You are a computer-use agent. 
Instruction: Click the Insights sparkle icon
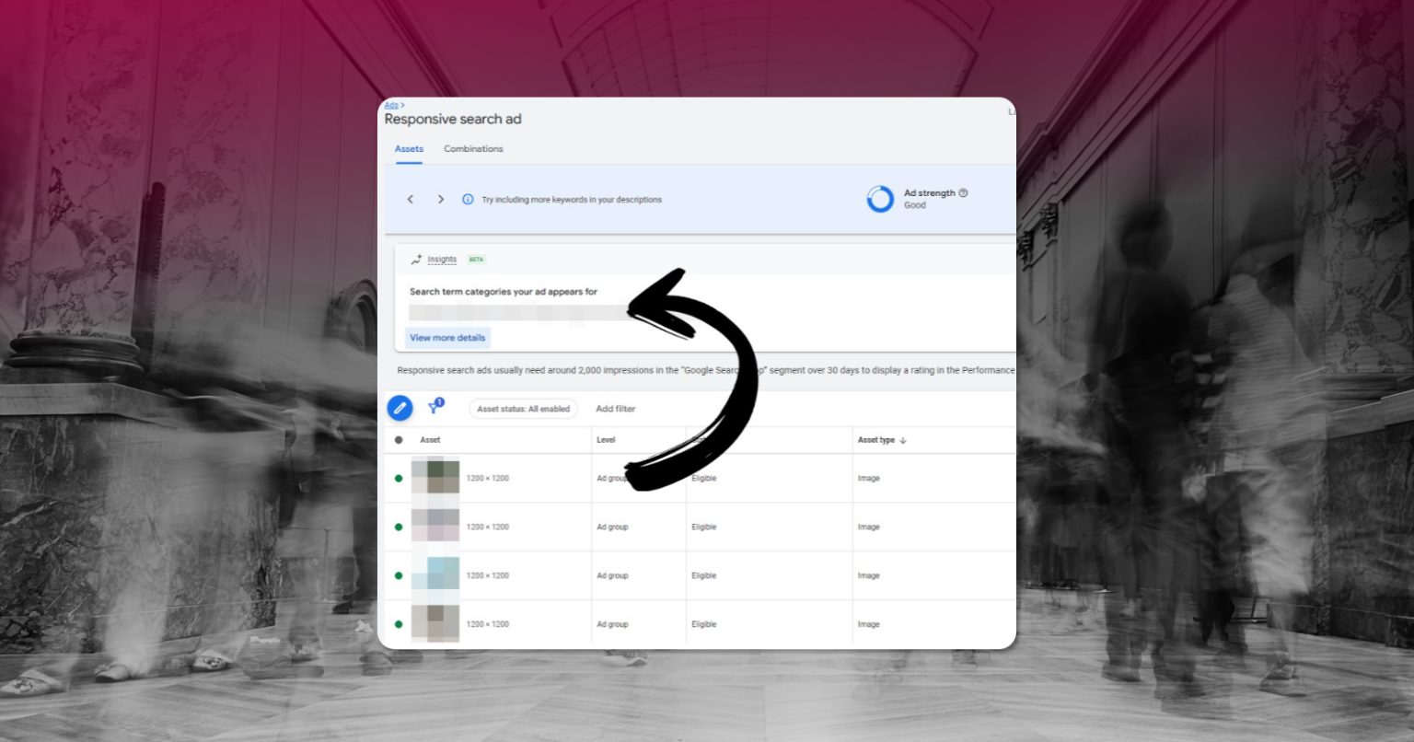tap(416, 260)
